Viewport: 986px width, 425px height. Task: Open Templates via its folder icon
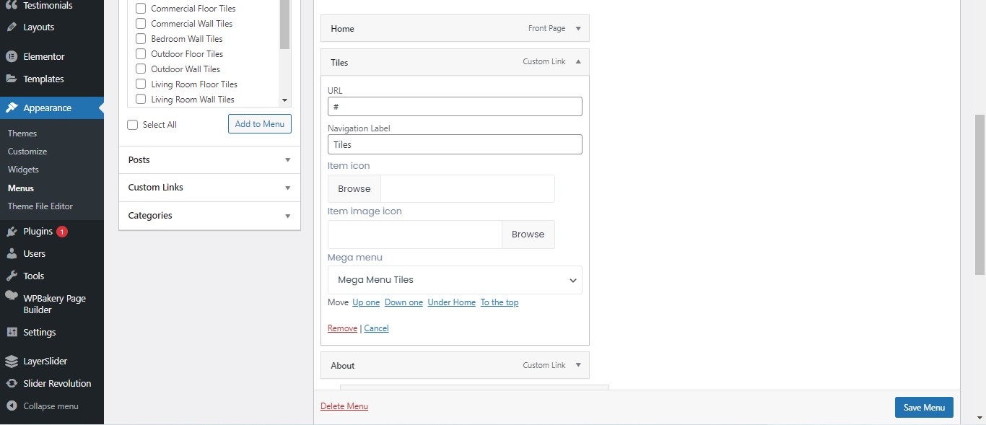[x=12, y=79]
